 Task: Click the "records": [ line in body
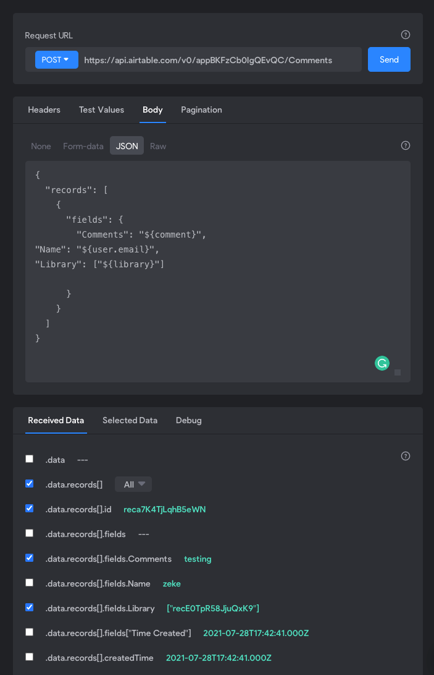[77, 190]
